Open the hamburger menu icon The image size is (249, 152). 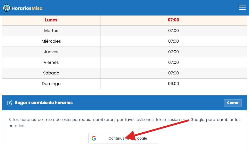coord(242,7)
